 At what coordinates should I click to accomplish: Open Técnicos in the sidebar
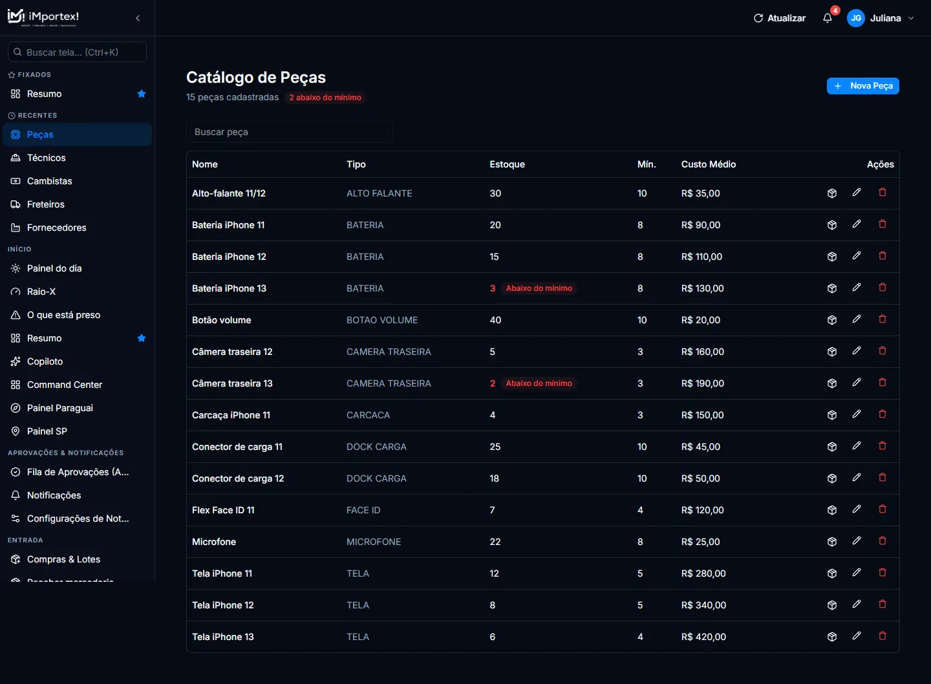click(78, 158)
